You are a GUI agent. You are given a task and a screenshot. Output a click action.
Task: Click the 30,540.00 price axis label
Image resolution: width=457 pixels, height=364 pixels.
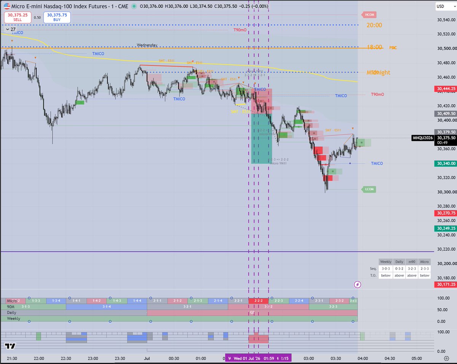[x=446, y=20]
